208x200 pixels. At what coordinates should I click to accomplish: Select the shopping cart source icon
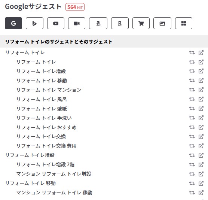[x=141, y=23]
